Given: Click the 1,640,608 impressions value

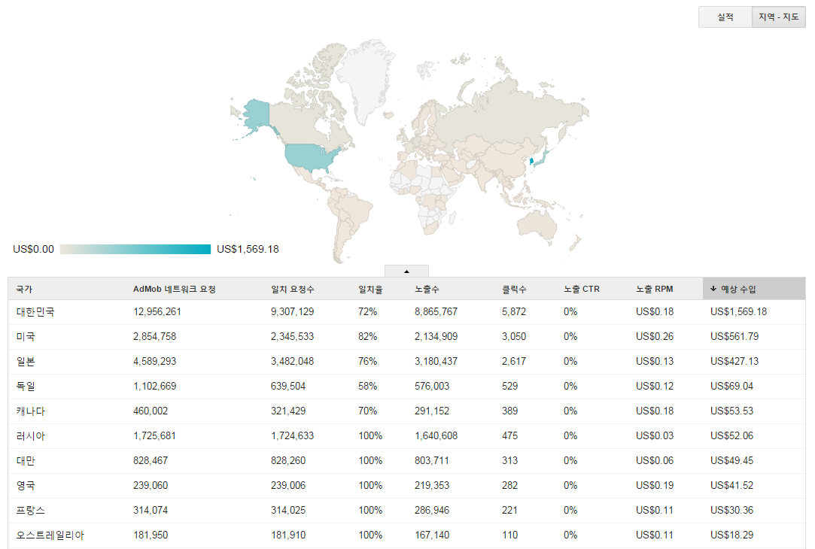Looking at the screenshot, I should [x=436, y=437].
